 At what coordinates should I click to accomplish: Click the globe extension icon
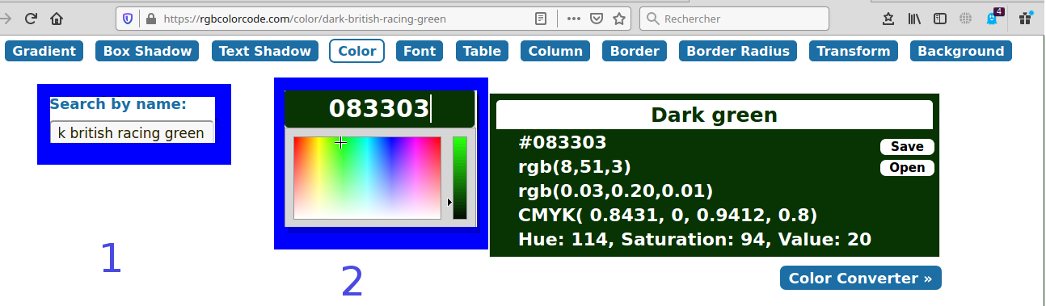(966, 18)
